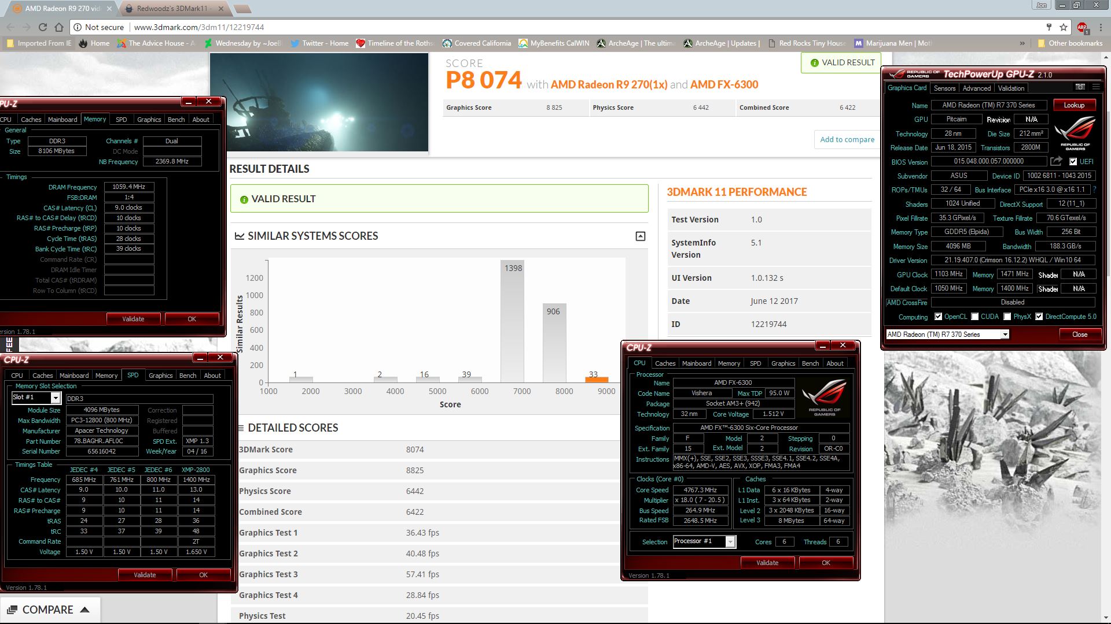Image resolution: width=1111 pixels, height=624 pixels.
Task: Open the Twitter - Home bookmark
Action: point(319,43)
